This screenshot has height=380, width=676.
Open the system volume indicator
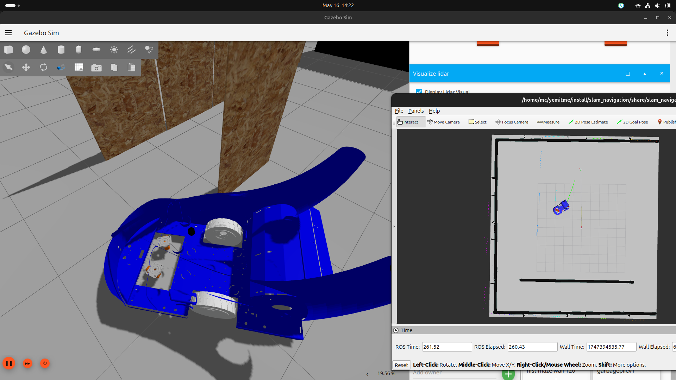pos(657,5)
